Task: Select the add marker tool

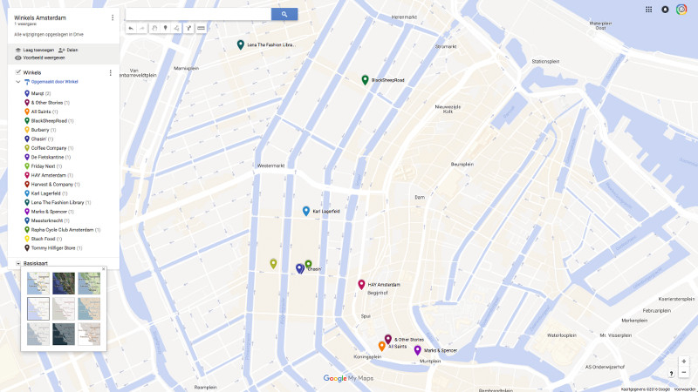Action: [166, 29]
